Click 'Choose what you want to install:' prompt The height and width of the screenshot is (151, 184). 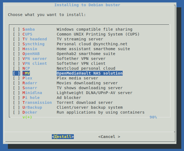(47, 15)
